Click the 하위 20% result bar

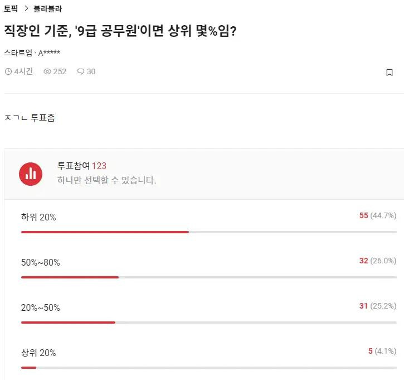105,232
